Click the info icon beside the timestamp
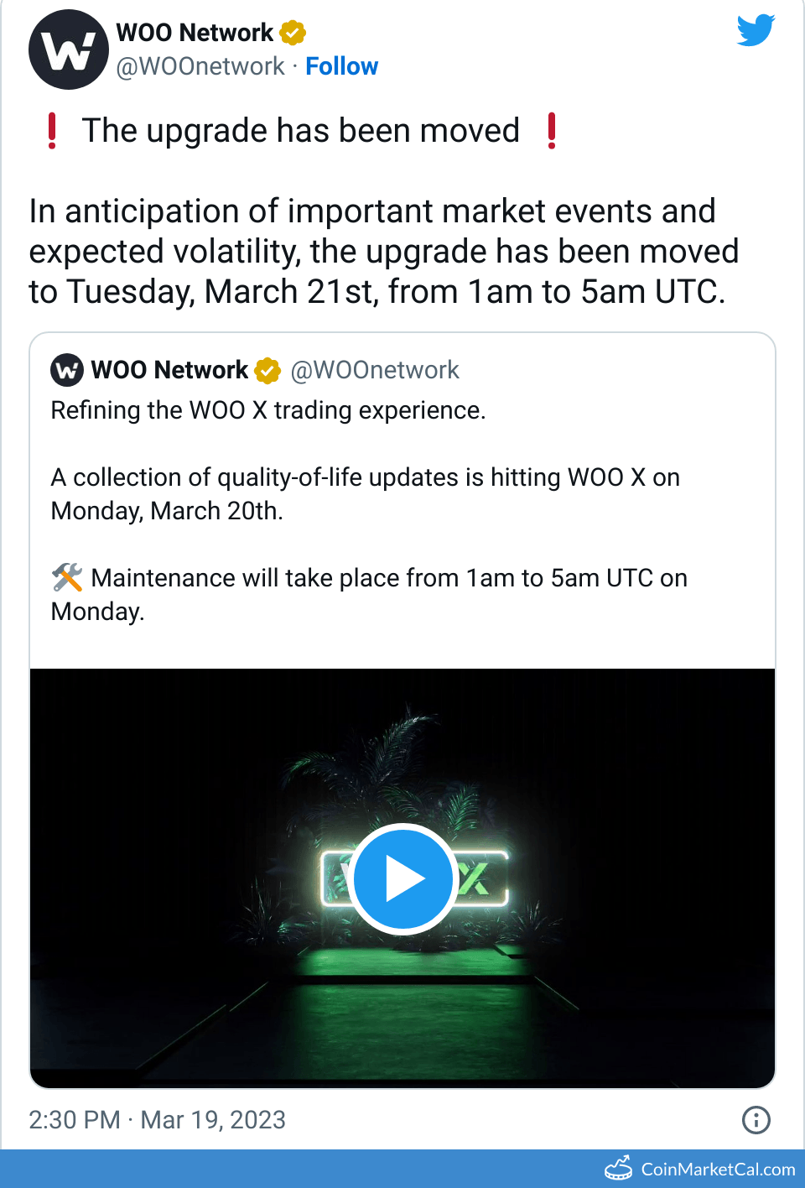Image resolution: width=805 pixels, height=1188 pixels. (756, 1120)
